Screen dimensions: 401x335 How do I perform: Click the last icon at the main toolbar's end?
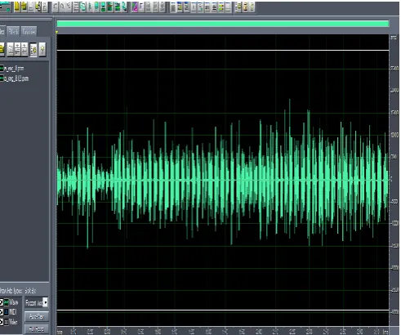click(x=252, y=7)
